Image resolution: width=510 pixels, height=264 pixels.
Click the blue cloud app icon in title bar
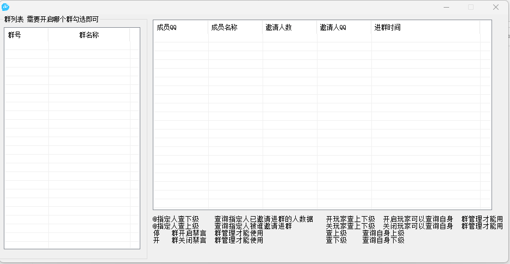click(x=7, y=7)
